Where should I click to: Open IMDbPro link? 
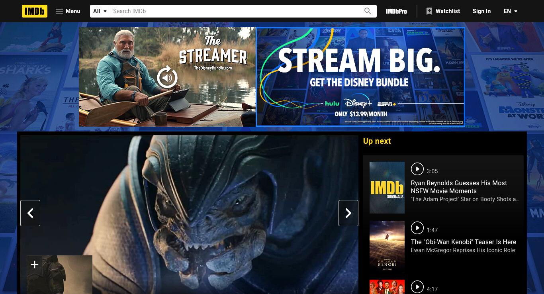click(396, 11)
